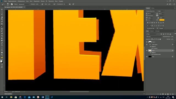Collapse effects list of TEXT copy layer
176x99 pixels.
click(174, 45)
